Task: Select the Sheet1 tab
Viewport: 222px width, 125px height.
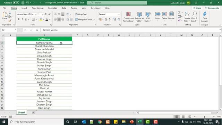Action: pyautogui.click(x=22, y=112)
